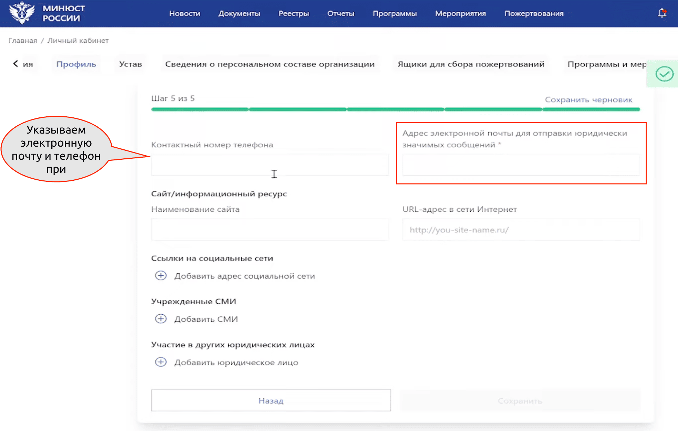Click the Главная breadcrumb link

(23, 41)
